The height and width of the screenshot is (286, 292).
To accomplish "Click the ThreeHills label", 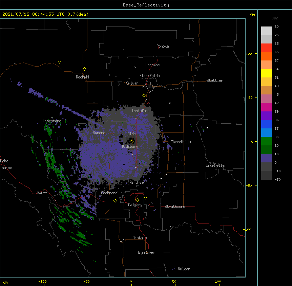I will coord(181,142).
